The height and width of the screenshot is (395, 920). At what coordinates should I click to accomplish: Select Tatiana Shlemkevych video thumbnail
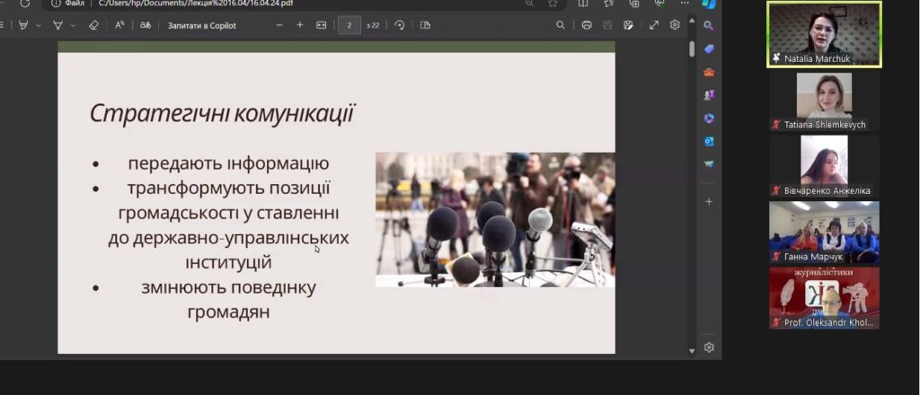pyautogui.click(x=824, y=101)
